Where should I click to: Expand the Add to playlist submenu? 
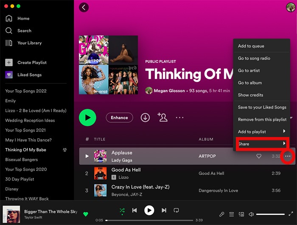tap(261, 132)
